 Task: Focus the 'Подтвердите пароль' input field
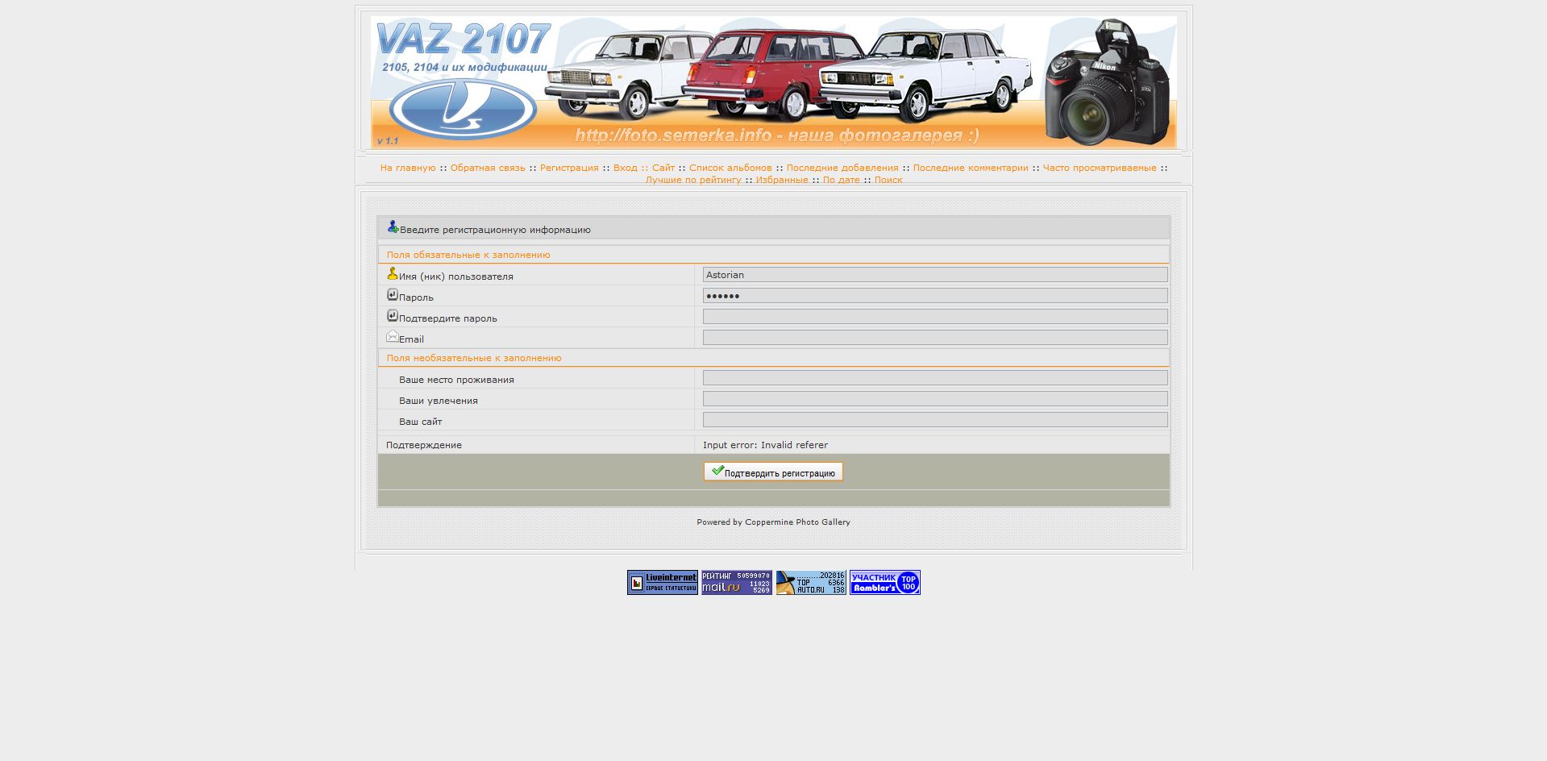(934, 317)
